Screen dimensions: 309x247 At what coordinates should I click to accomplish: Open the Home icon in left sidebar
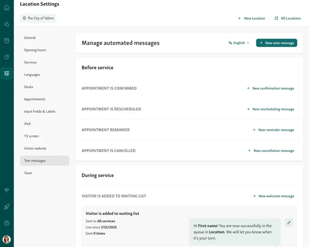pyautogui.click(x=7, y=8)
